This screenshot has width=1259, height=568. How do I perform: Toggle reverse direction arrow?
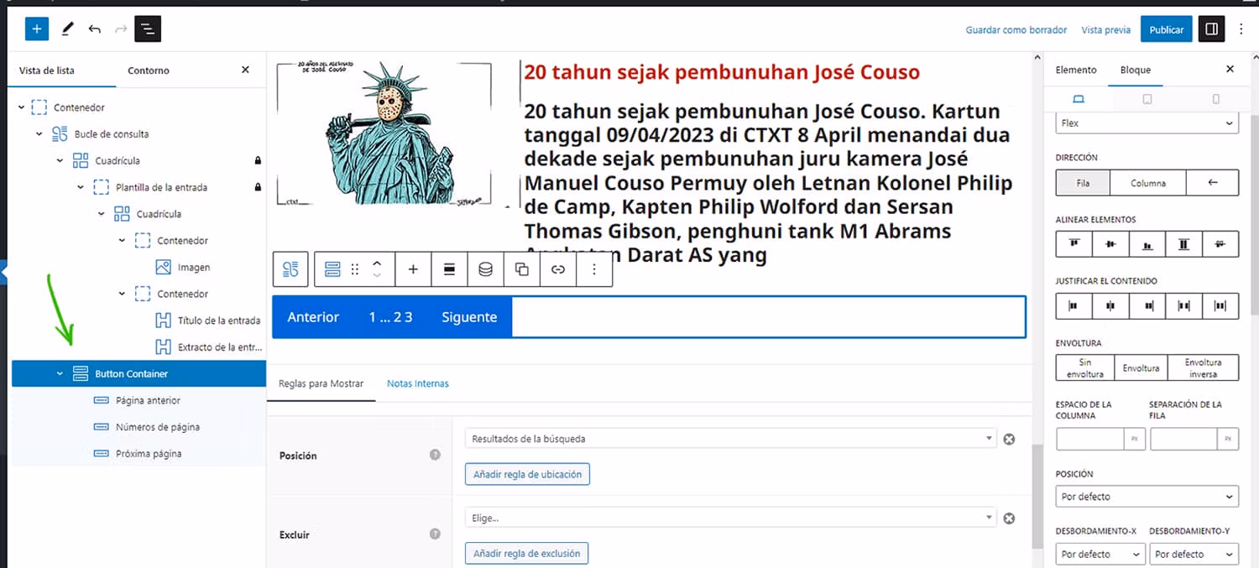(x=1213, y=183)
